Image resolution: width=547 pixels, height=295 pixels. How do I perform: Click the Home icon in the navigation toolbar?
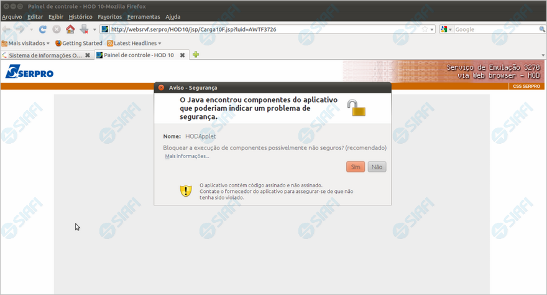click(70, 29)
